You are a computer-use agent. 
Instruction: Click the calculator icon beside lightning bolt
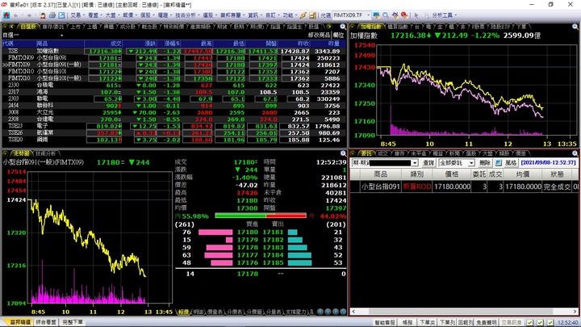pos(313,15)
